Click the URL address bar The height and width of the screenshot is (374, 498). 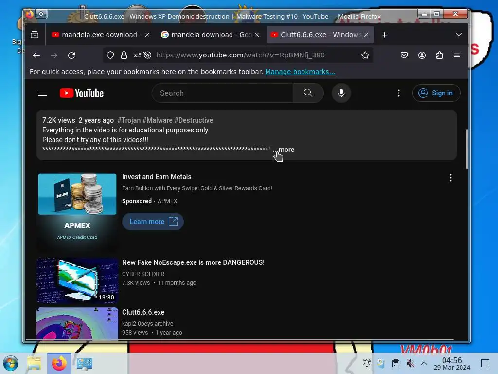point(240,56)
